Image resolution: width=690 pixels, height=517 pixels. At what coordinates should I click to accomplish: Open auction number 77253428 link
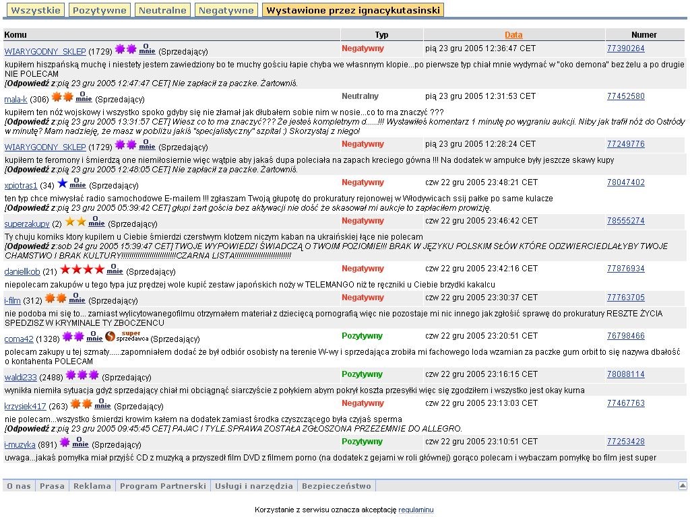coord(625,442)
